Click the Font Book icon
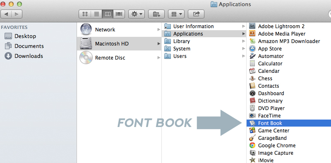331x163 pixels. [252, 123]
